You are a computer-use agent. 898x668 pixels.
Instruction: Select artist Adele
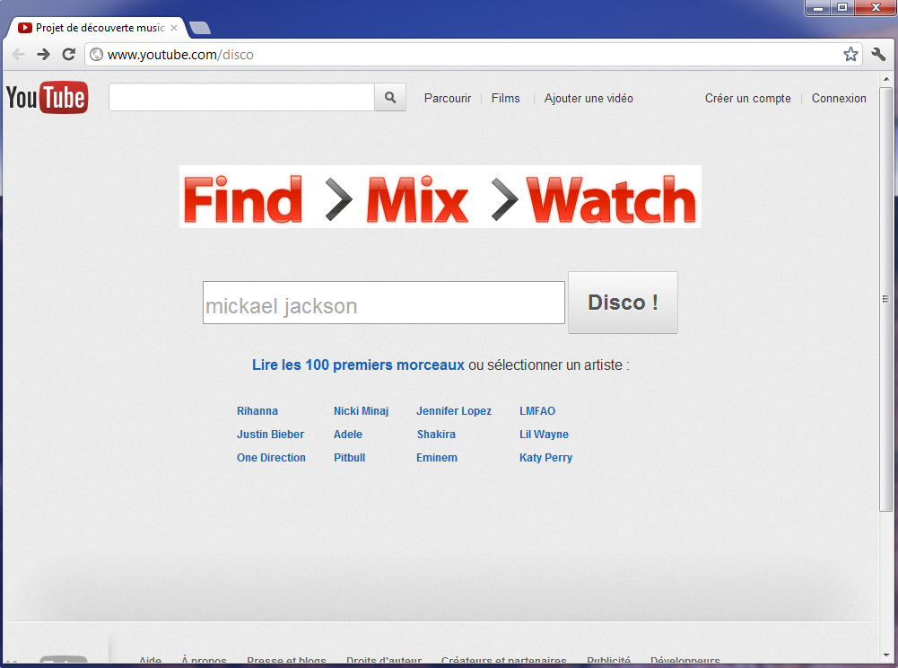(348, 435)
